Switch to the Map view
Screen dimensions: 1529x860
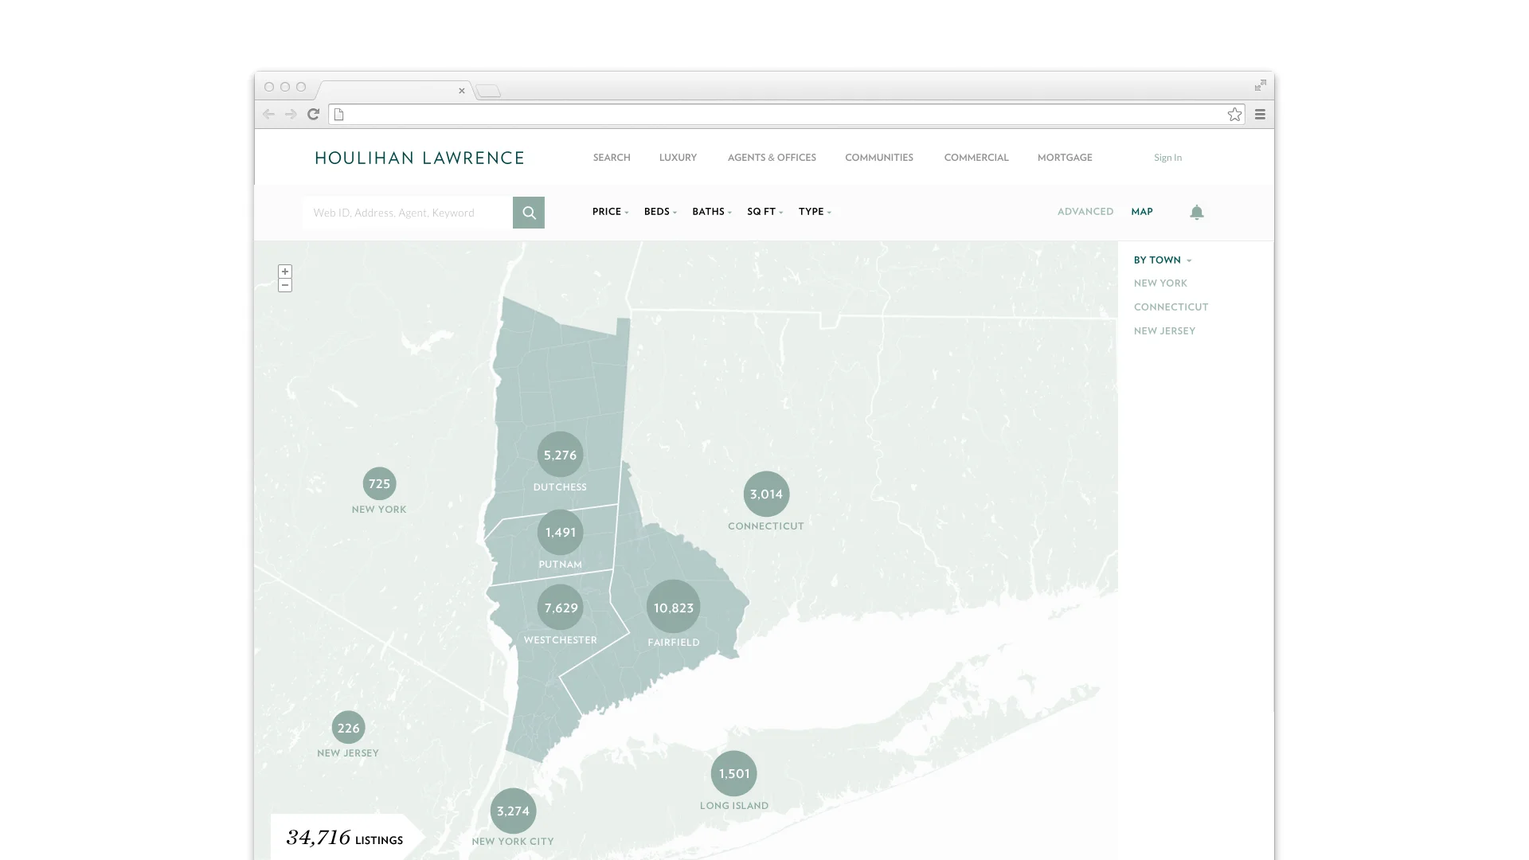pyautogui.click(x=1142, y=212)
